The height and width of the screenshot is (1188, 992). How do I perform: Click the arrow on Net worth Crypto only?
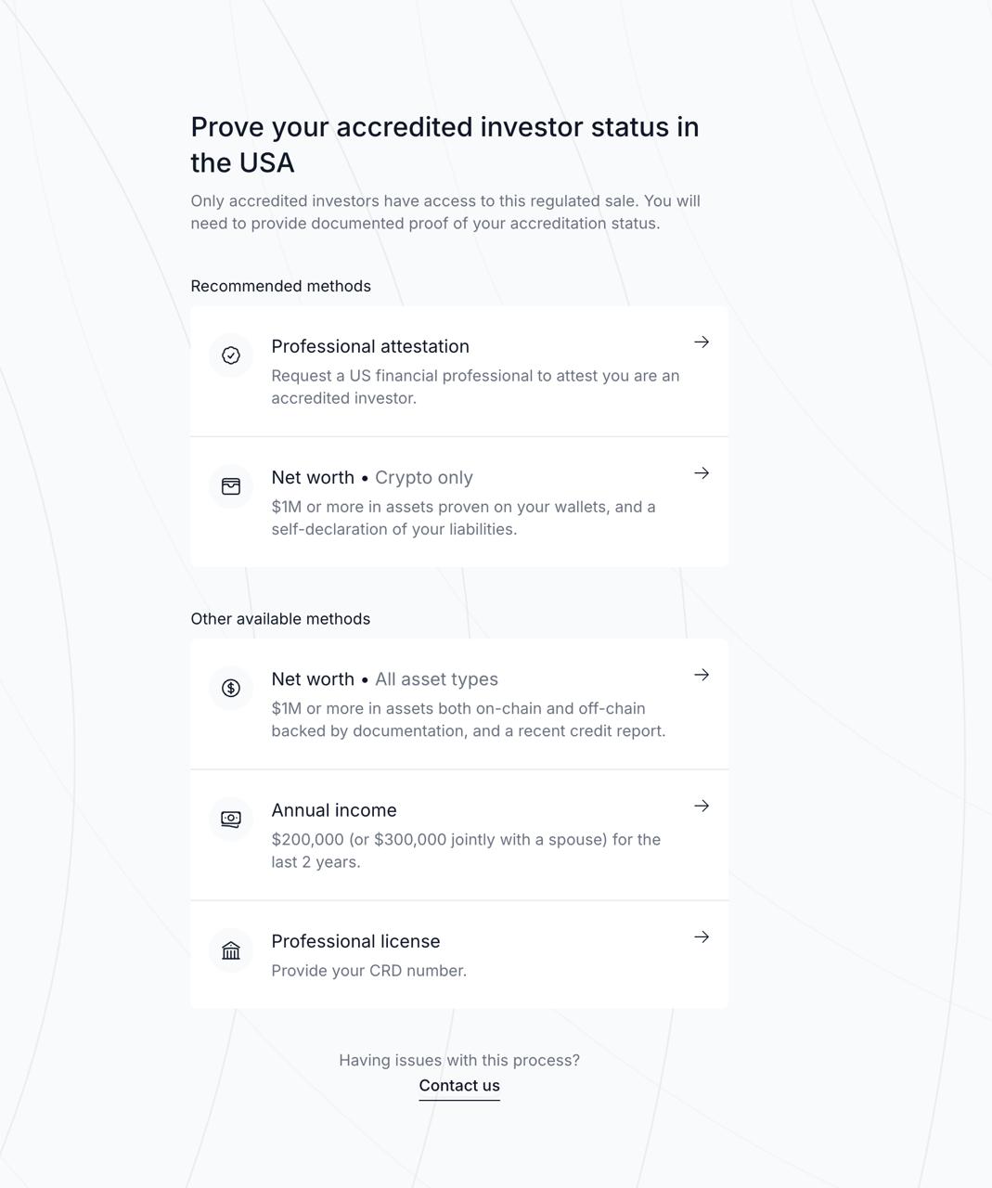tap(702, 473)
